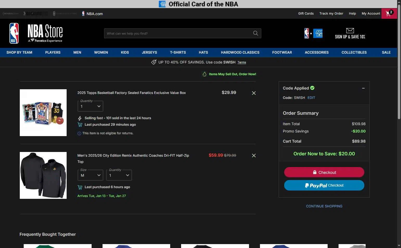Open the Accessories menu
The image size is (401, 248).
click(317, 52)
